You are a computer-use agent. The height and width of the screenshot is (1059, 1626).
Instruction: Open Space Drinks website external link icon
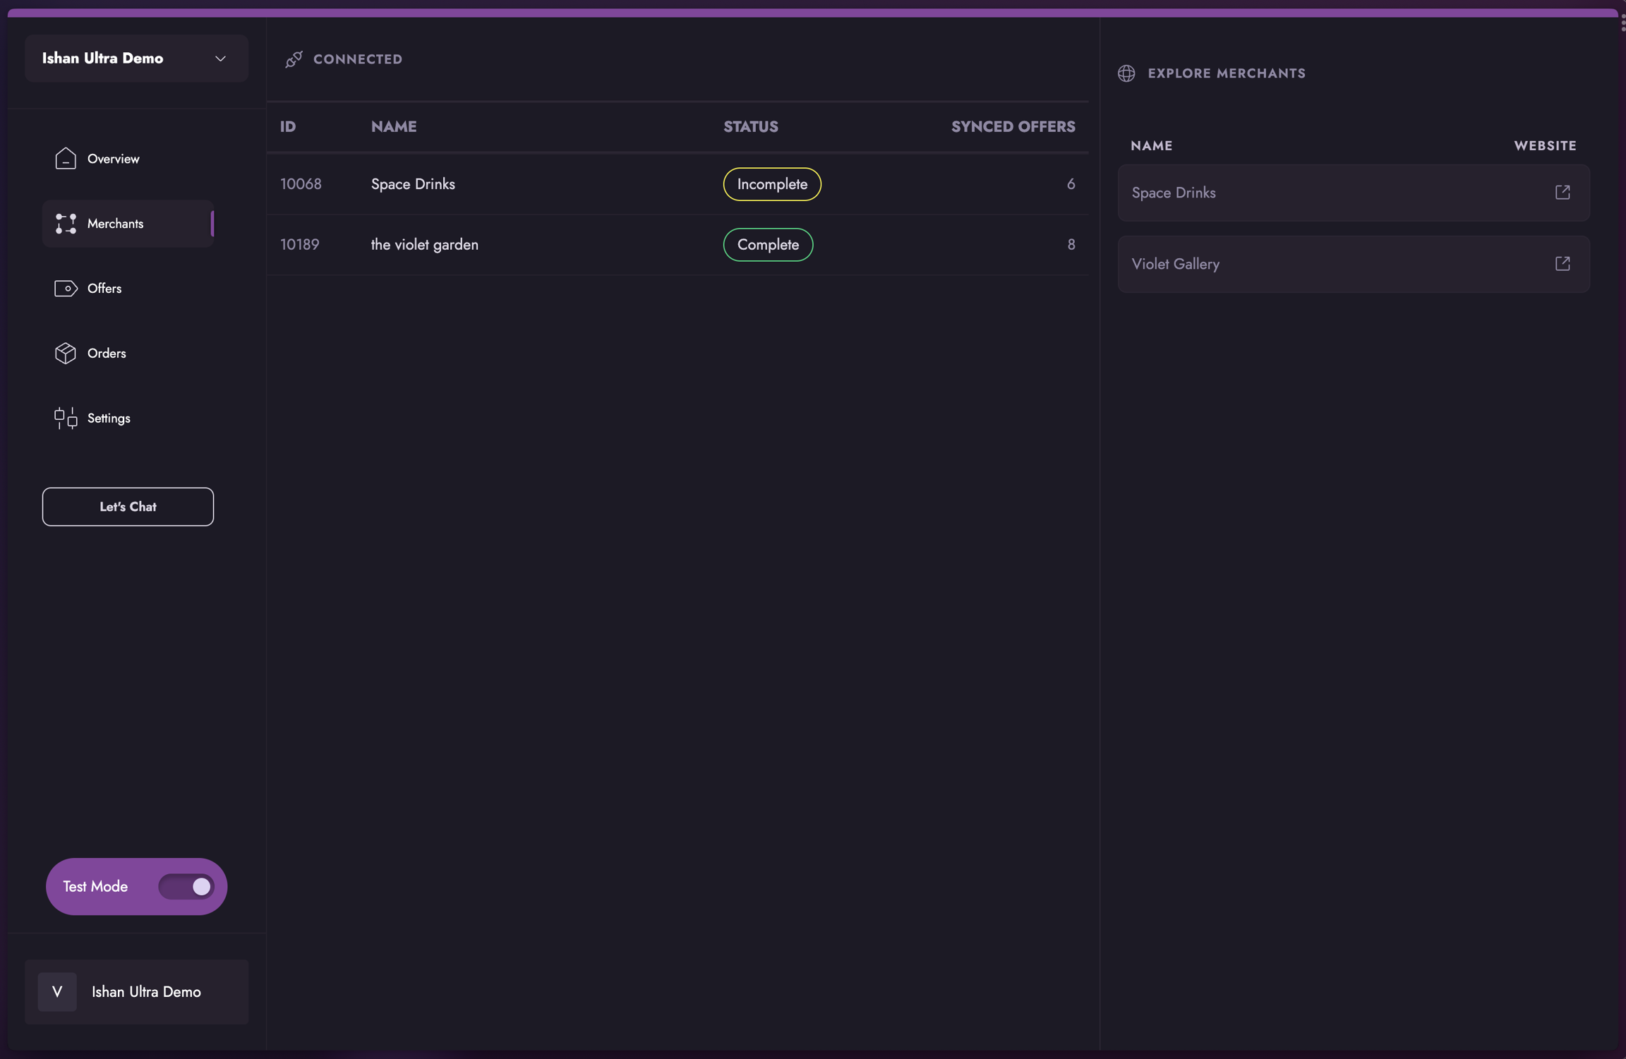1562,193
